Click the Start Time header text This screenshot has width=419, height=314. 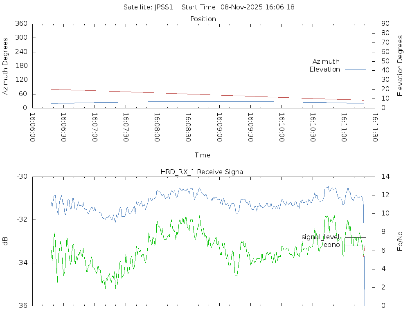pos(238,7)
